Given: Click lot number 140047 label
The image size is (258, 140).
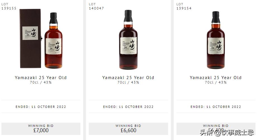Looking at the screenshot, I should click(96, 8).
